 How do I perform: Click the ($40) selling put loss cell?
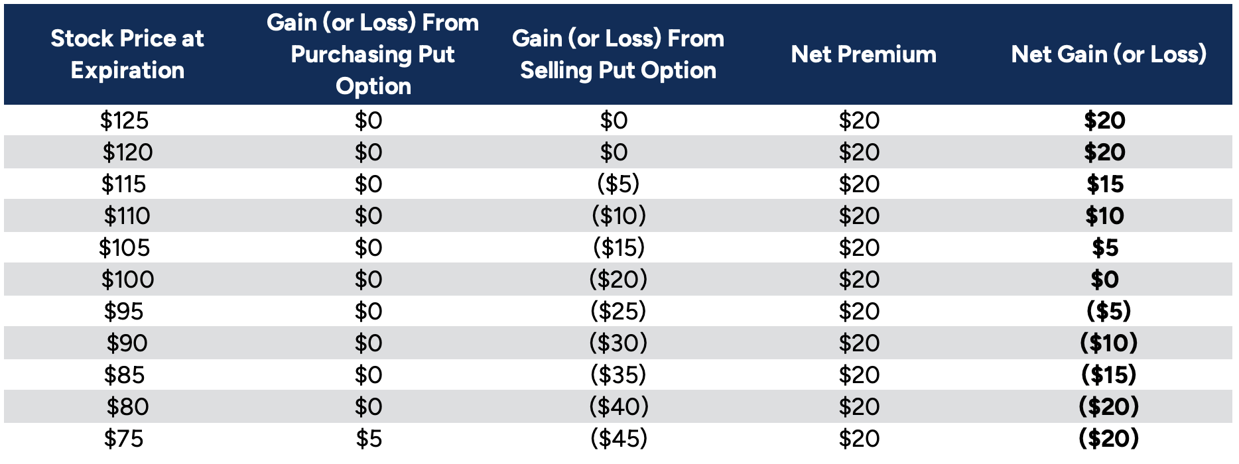click(619, 407)
